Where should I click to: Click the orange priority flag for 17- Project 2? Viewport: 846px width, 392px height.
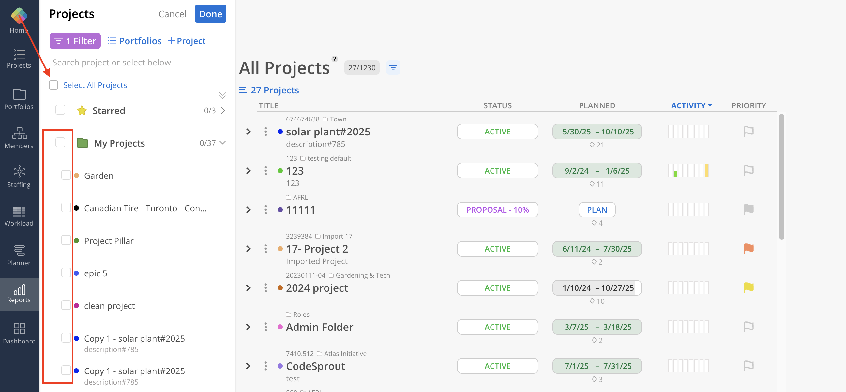(748, 249)
